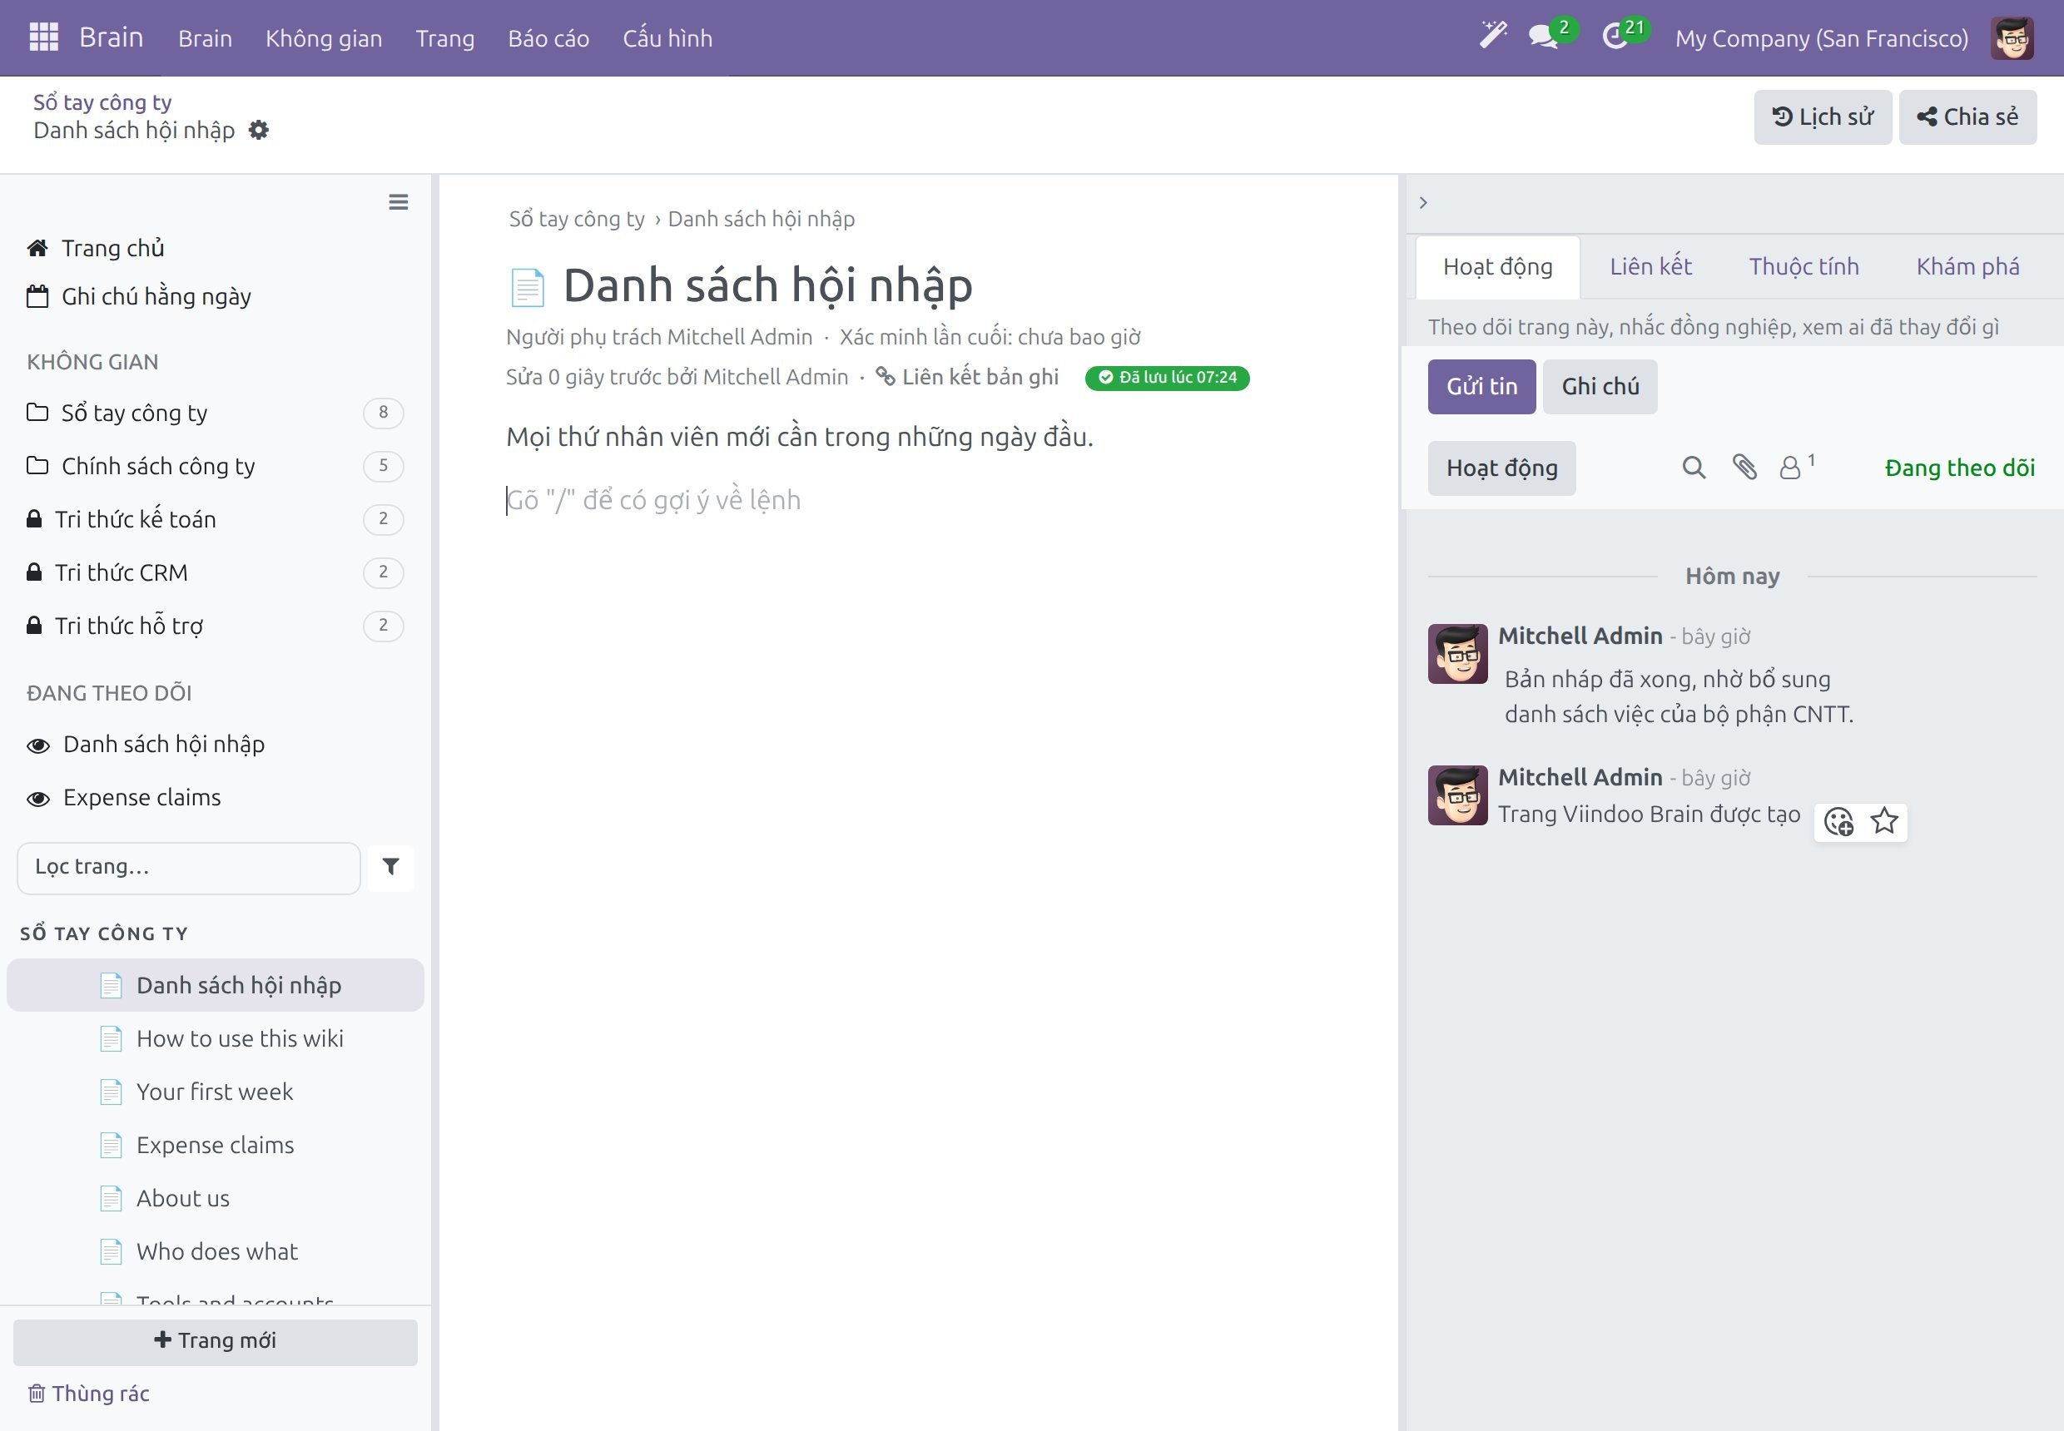The width and height of the screenshot is (2064, 1431).
Task: Open the gear settings beside Danh sách hội nhập
Action: (258, 130)
